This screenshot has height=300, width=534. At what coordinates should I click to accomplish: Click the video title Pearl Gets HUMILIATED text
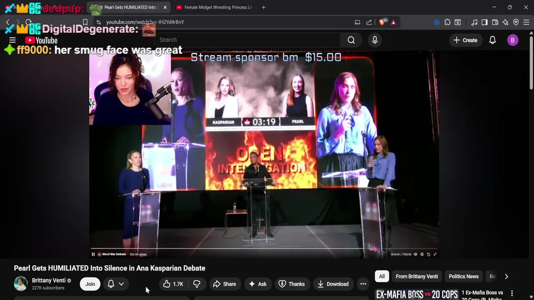110,268
